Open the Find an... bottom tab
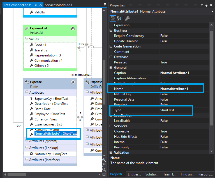Image resolution: width=215 pixels, height=178 pixels. tap(187, 174)
